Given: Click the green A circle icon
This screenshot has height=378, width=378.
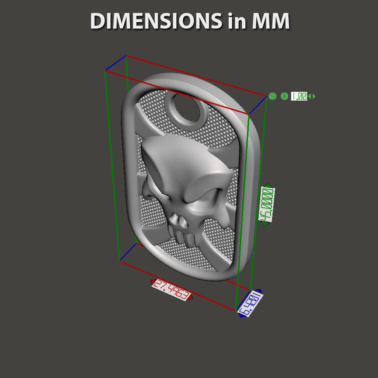Looking at the screenshot, I should [285, 96].
